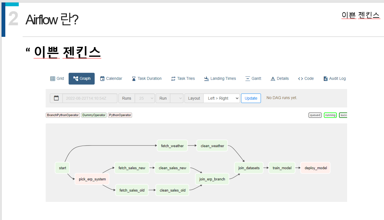Click the PythonOperator legend tag
This screenshot has height=220, width=384.
[120, 115]
